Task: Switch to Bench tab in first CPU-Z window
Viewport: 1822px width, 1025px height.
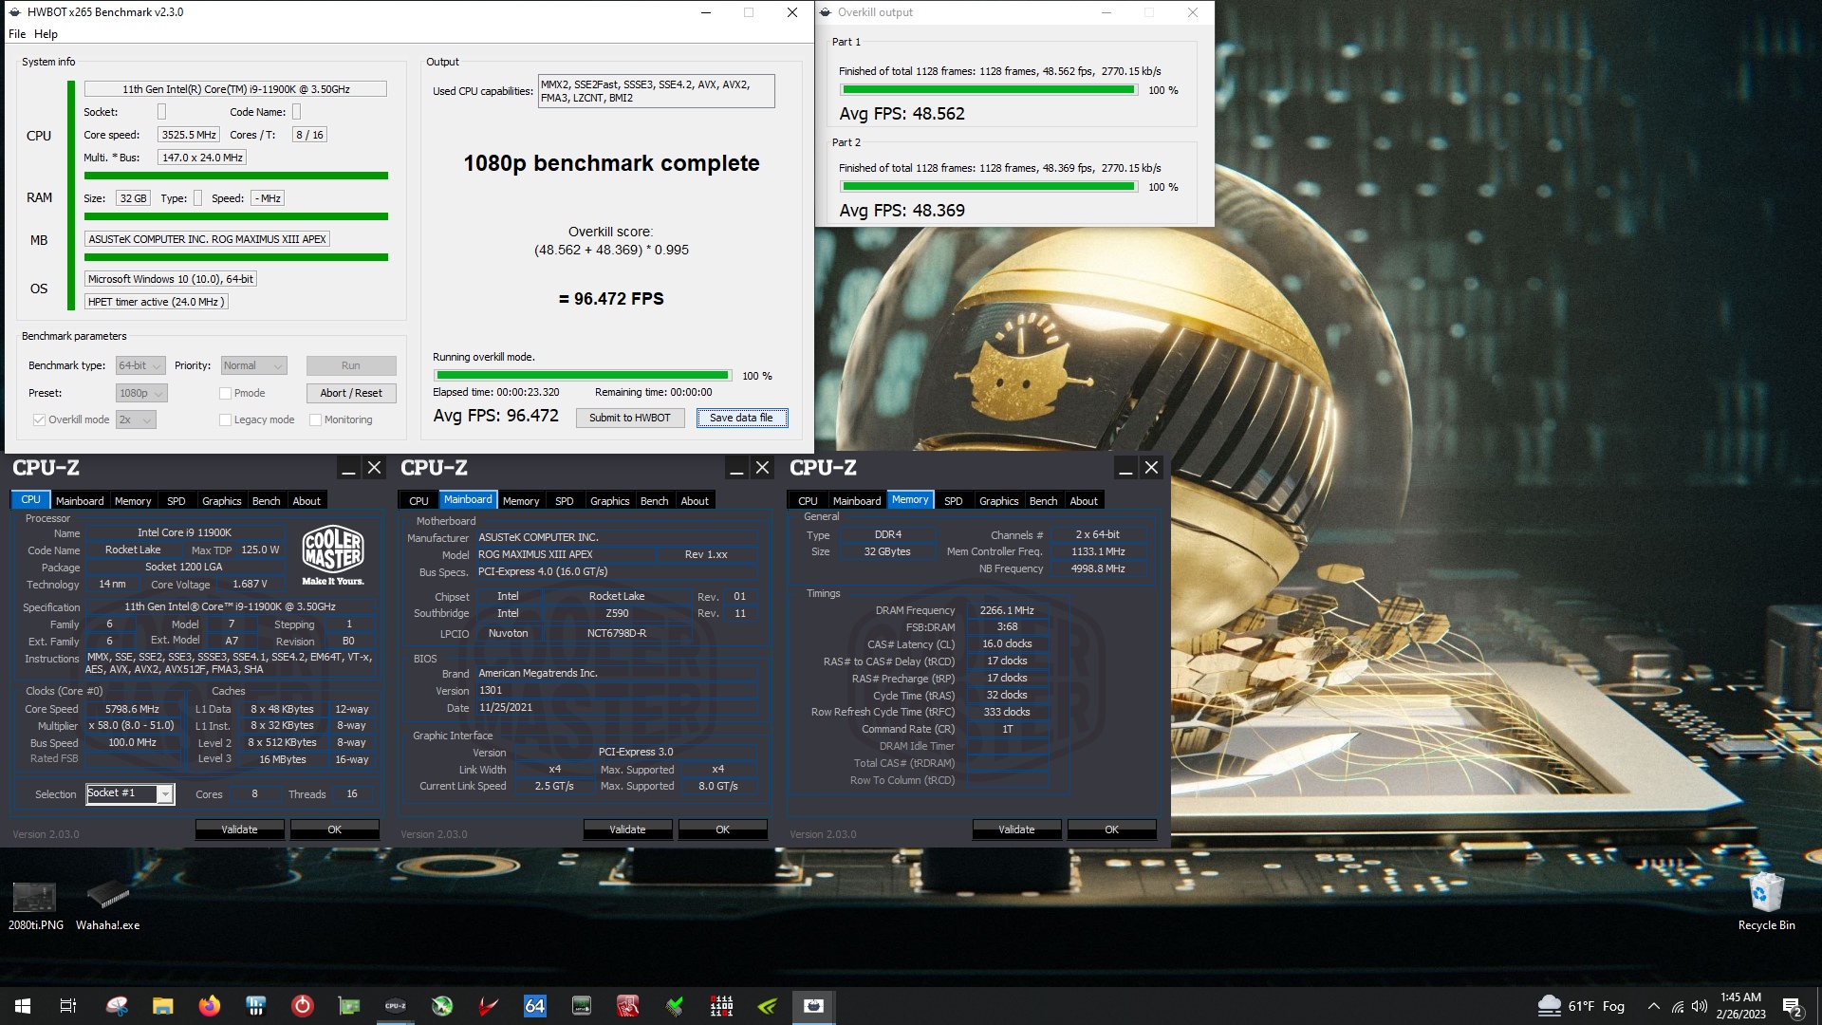Action: [267, 500]
